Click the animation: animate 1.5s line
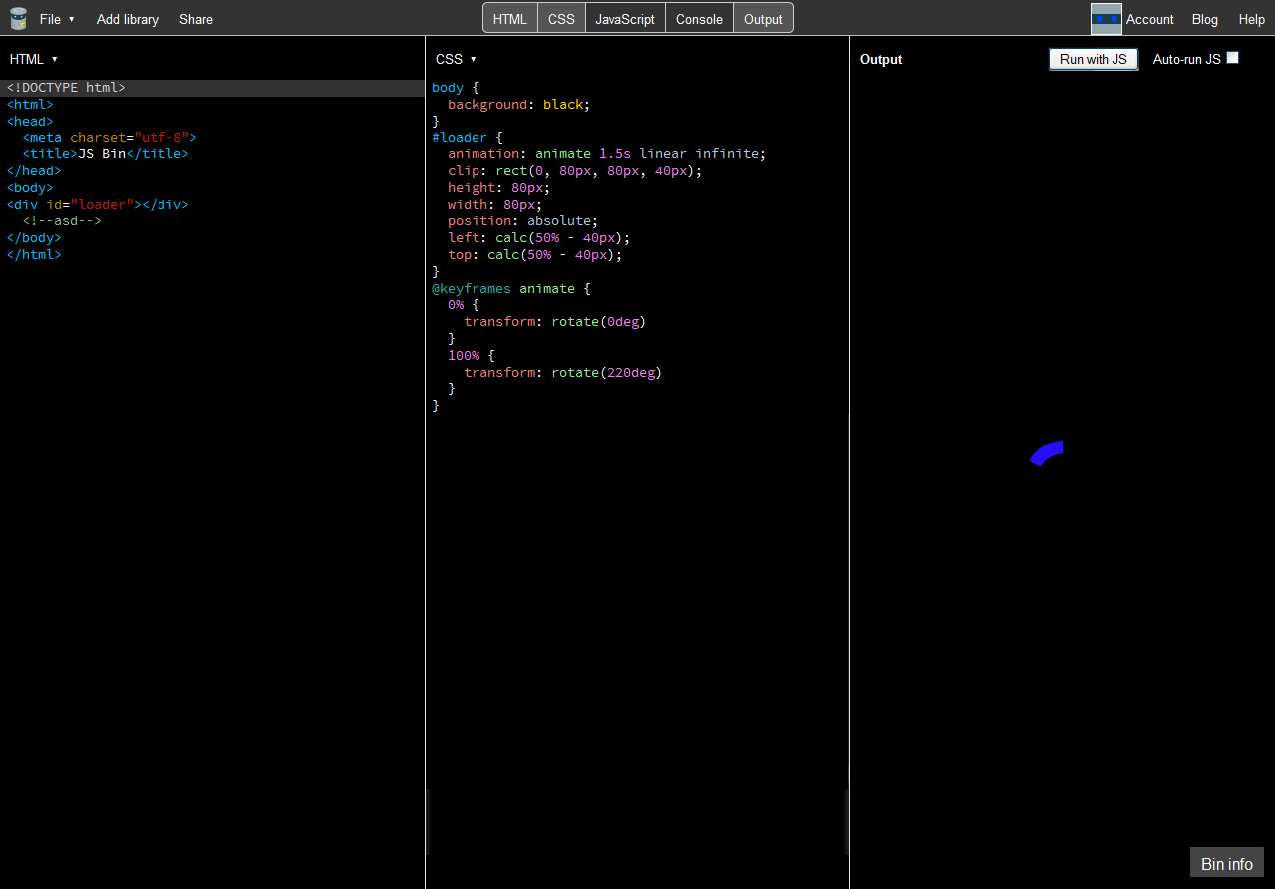Screen dimensions: 1275x889 (x=606, y=154)
